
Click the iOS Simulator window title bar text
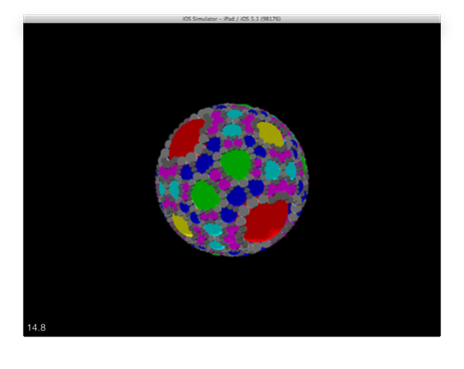pyautogui.click(x=232, y=19)
